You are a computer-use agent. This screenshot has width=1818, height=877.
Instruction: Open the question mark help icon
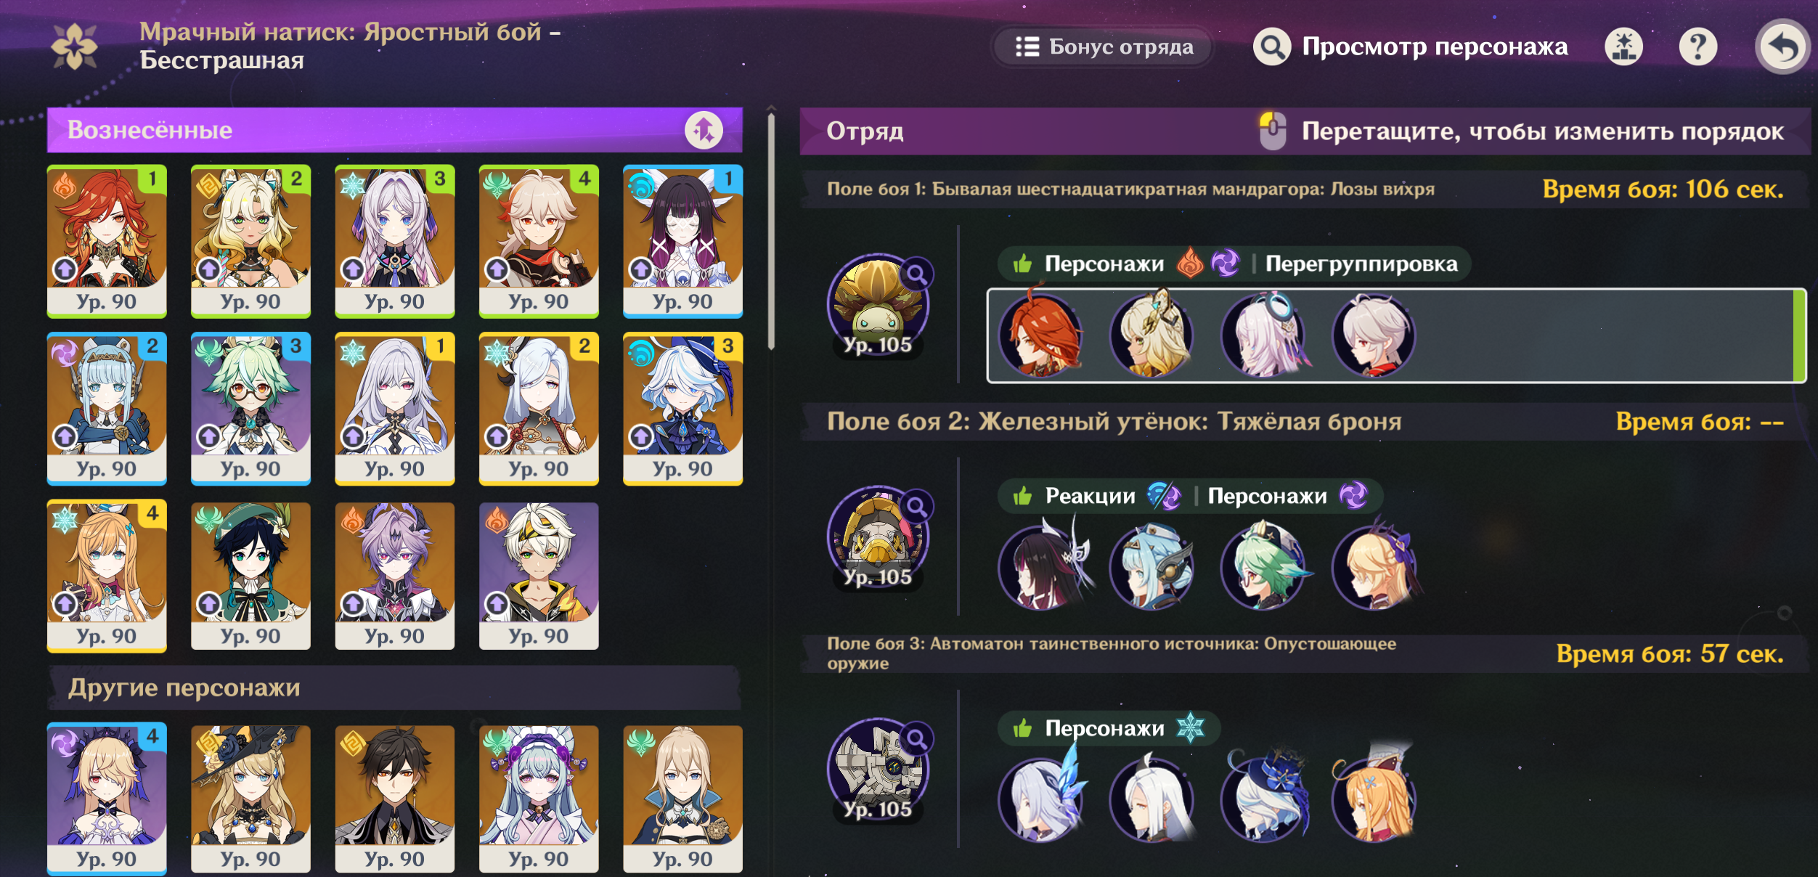click(x=1697, y=47)
